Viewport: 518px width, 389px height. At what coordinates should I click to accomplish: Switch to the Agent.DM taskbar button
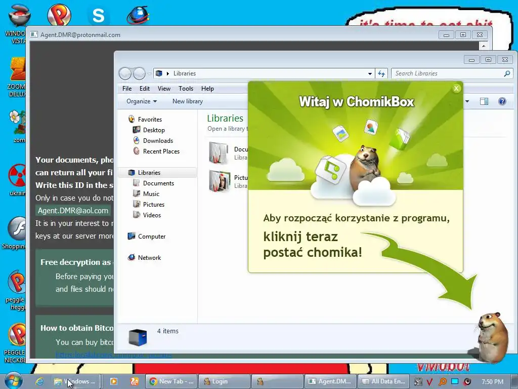tap(330, 381)
